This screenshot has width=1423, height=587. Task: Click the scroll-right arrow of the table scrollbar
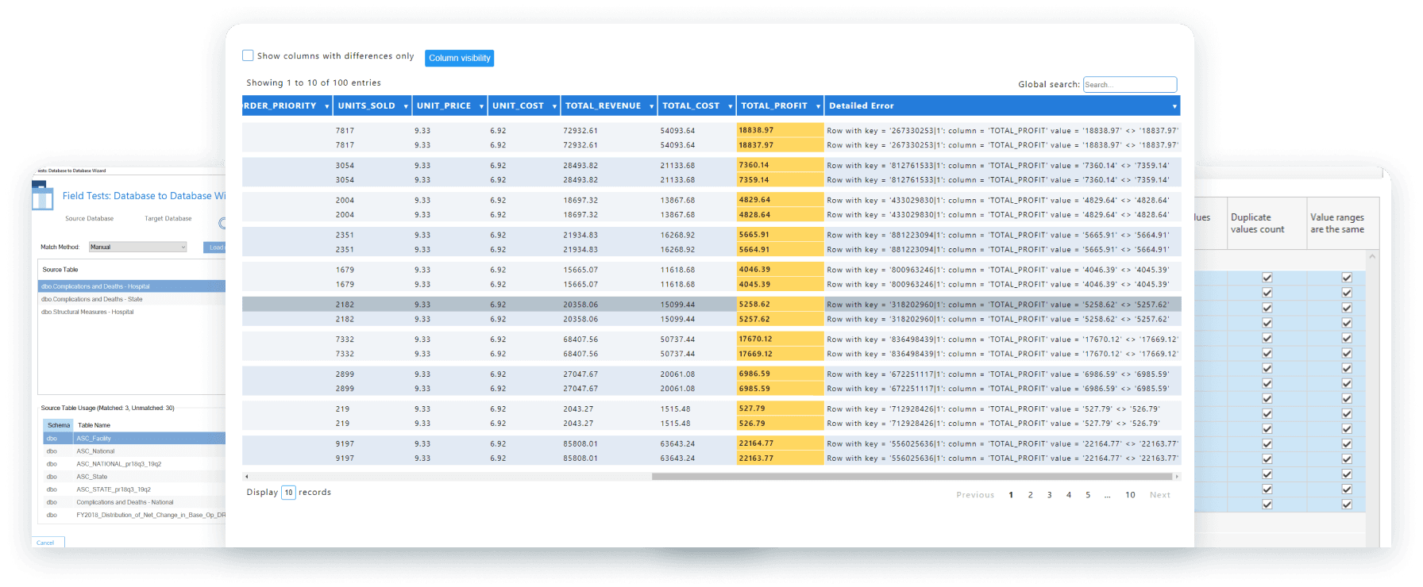pyautogui.click(x=1177, y=477)
